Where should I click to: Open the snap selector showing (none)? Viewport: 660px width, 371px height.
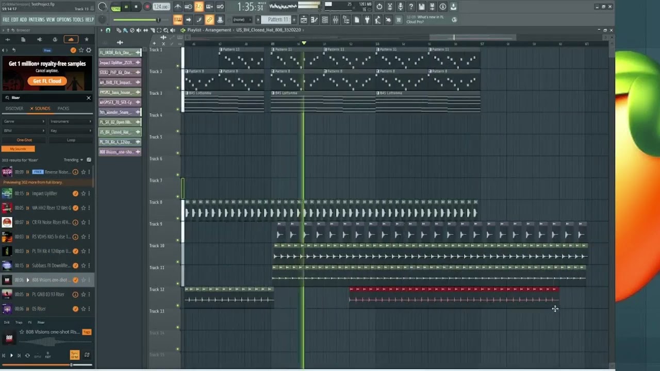pyautogui.click(x=241, y=20)
